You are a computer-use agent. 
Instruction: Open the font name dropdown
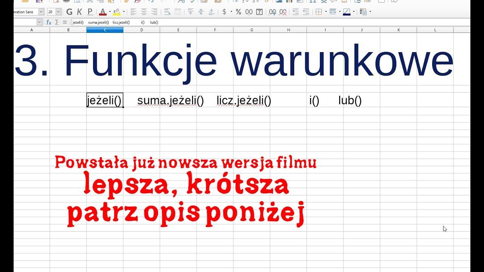[x=41, y=12]
